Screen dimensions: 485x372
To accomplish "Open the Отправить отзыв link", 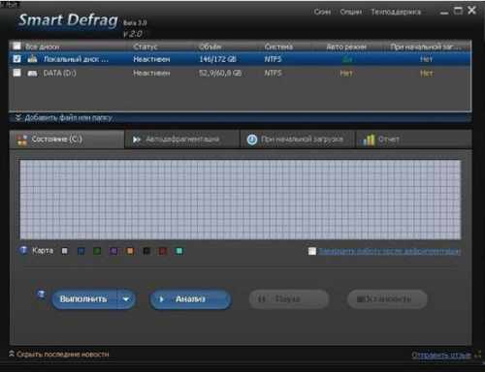I will [x=441, y=355].
